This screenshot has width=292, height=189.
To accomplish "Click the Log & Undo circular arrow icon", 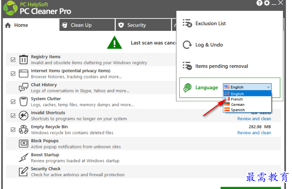I will coord(187,45).
